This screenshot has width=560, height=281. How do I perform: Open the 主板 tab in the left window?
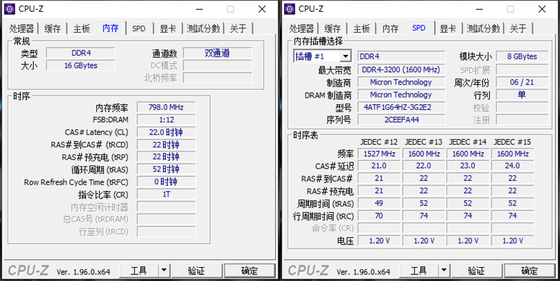coord(82,28)
